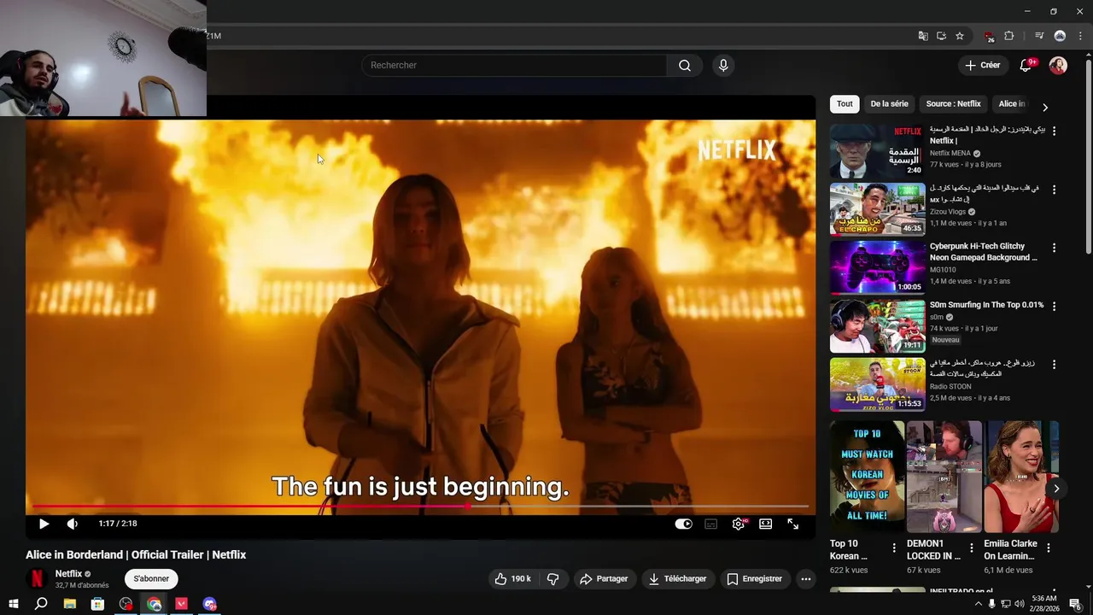Seek using the red progress bar

click(420, 506)
